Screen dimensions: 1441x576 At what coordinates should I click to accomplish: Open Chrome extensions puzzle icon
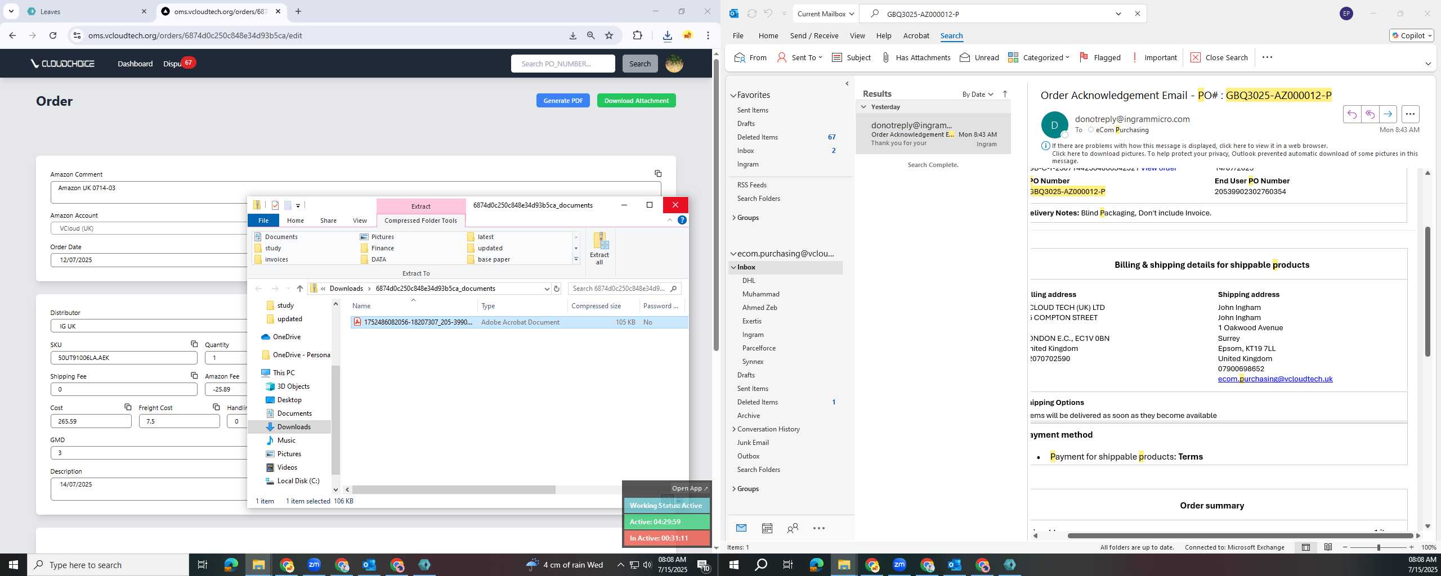pos(637,35)
